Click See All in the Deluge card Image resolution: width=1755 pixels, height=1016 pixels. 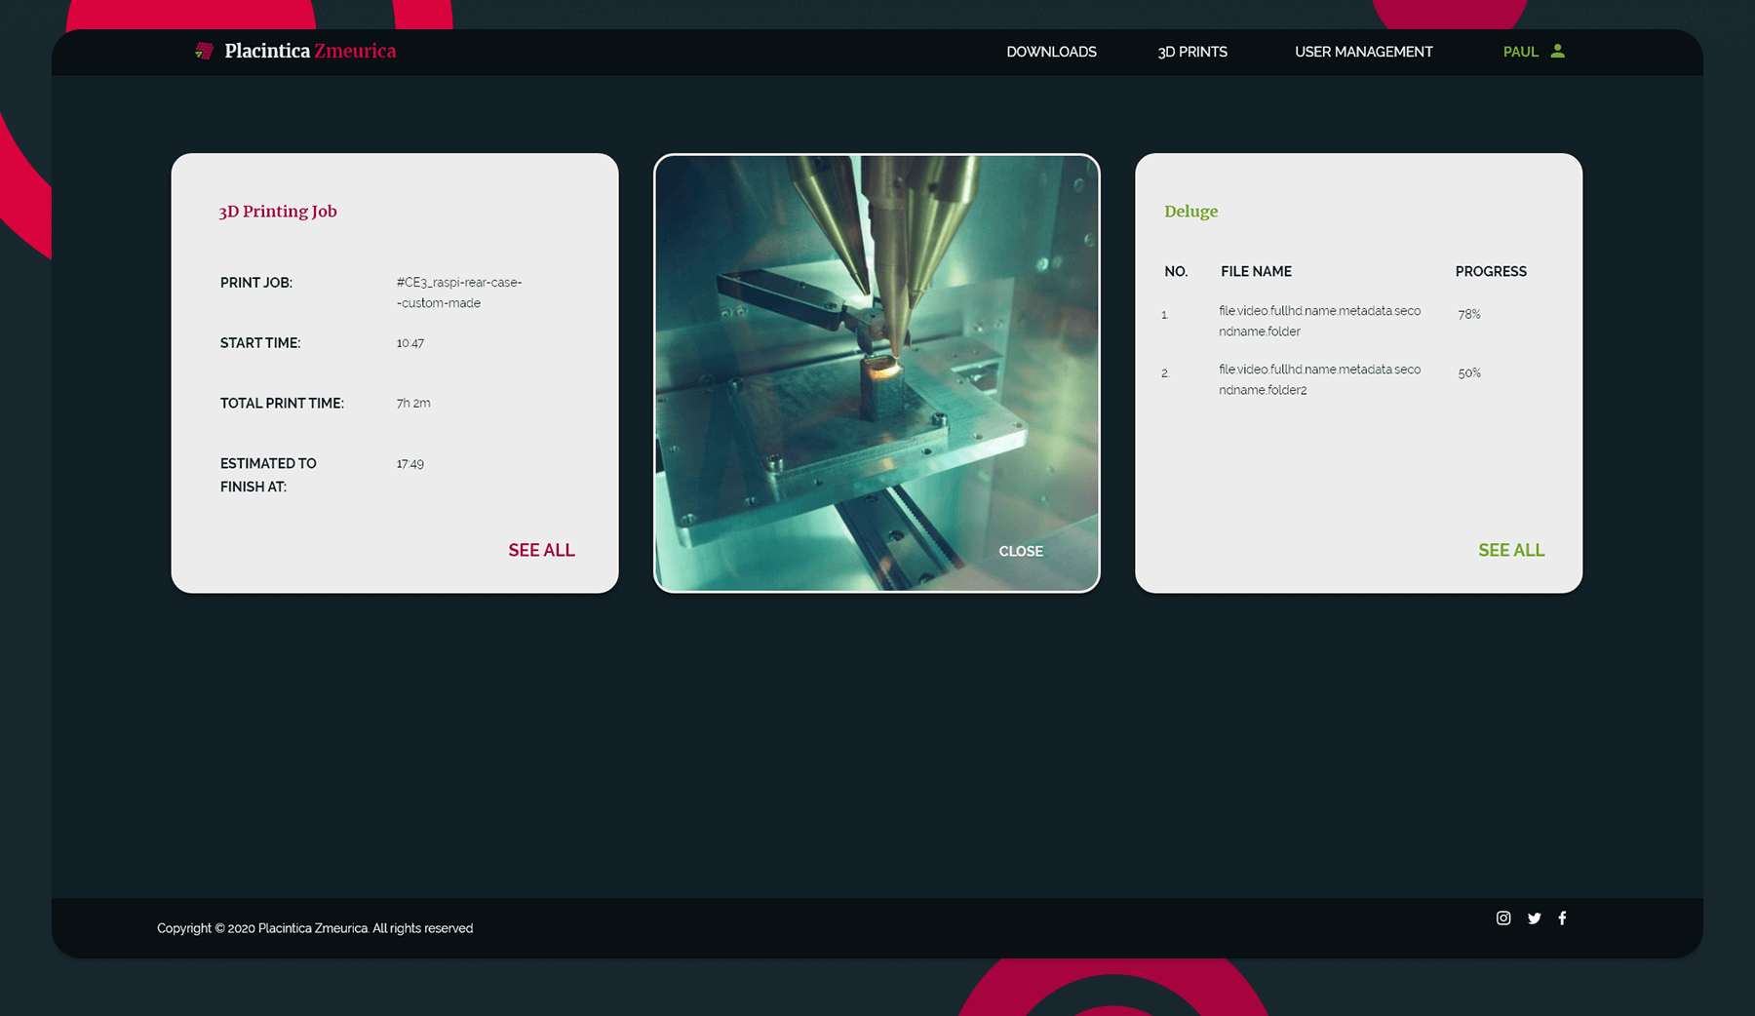click(x=1511, y=550)
